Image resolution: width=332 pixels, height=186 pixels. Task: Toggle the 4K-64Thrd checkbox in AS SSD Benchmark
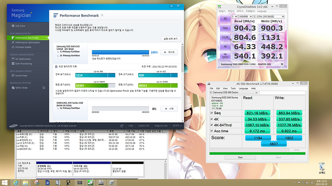[212, 125]
